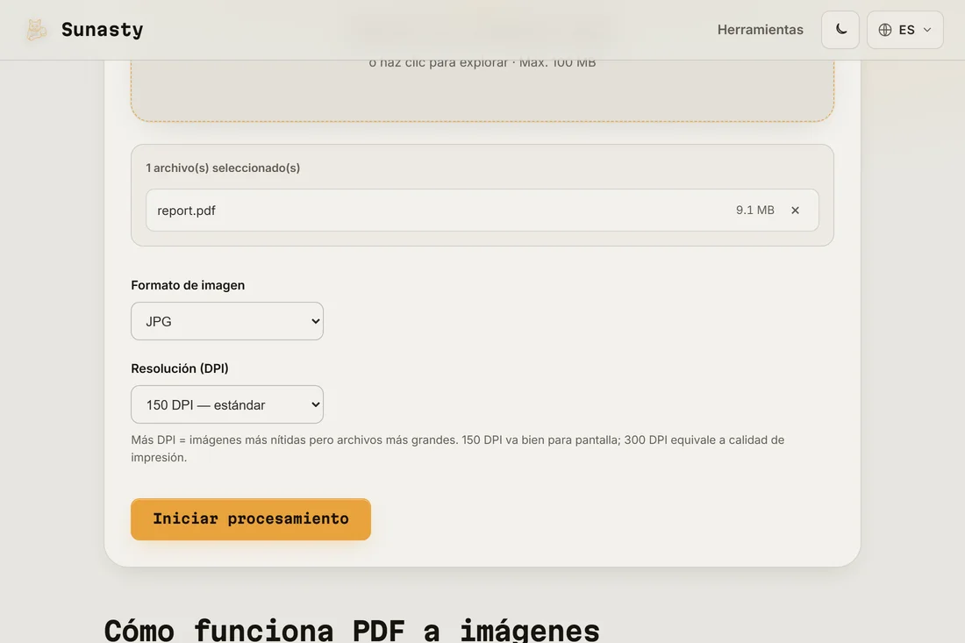Click the '1 archivo(s) seleccionado(s)' label
This screenshot has height=643, width=965.
223,168
